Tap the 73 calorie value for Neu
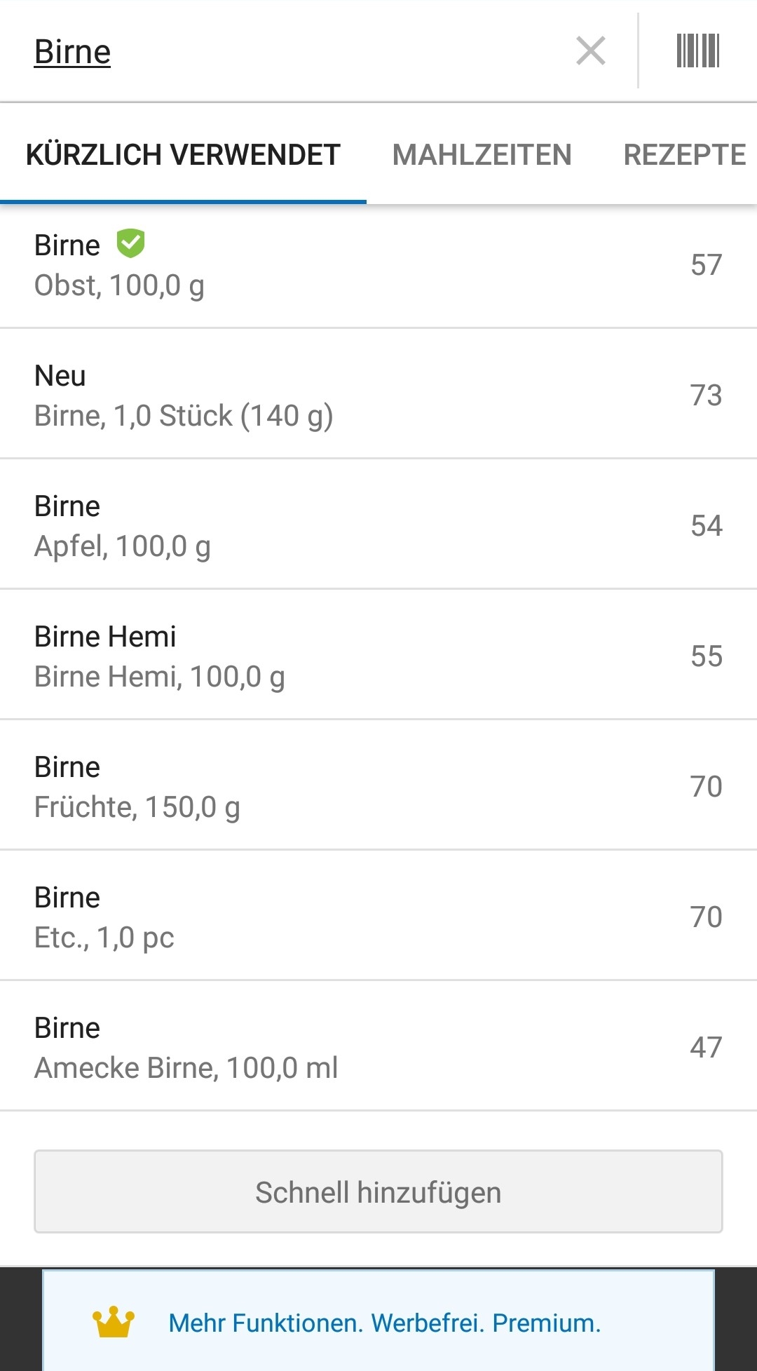Viewport: 757px width, 1371px height. pos(706,396)
